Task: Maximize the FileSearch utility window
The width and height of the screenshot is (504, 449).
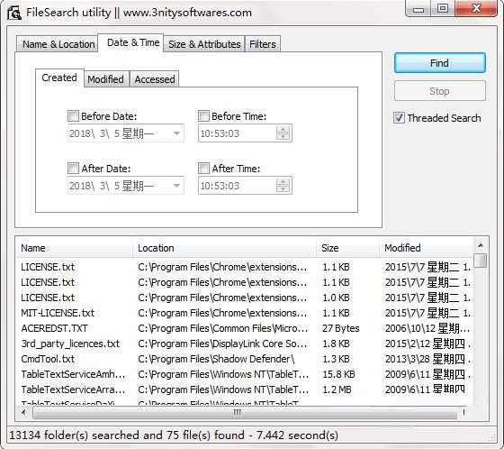Action: click(x=443, y=8)
